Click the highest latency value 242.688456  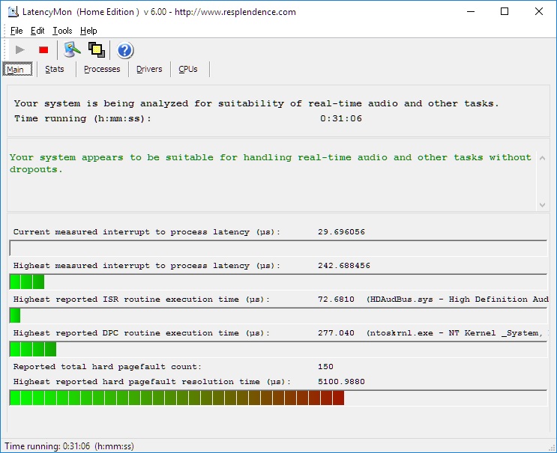344,266
